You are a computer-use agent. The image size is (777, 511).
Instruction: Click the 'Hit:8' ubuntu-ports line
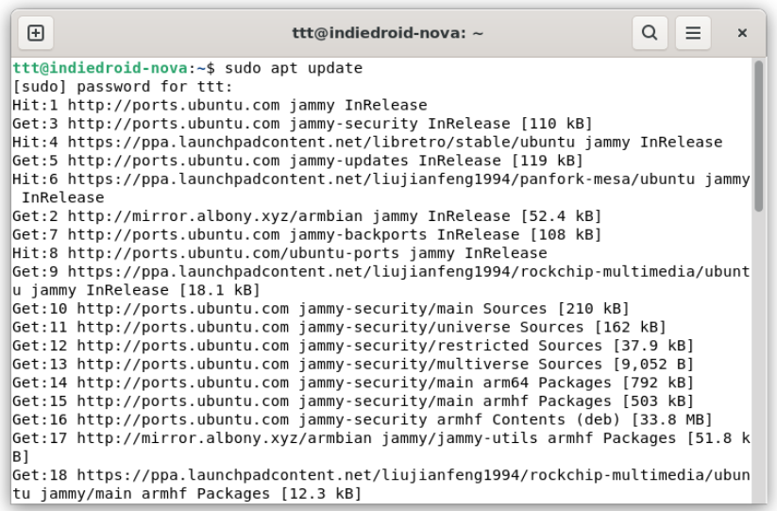click(279, 253)
